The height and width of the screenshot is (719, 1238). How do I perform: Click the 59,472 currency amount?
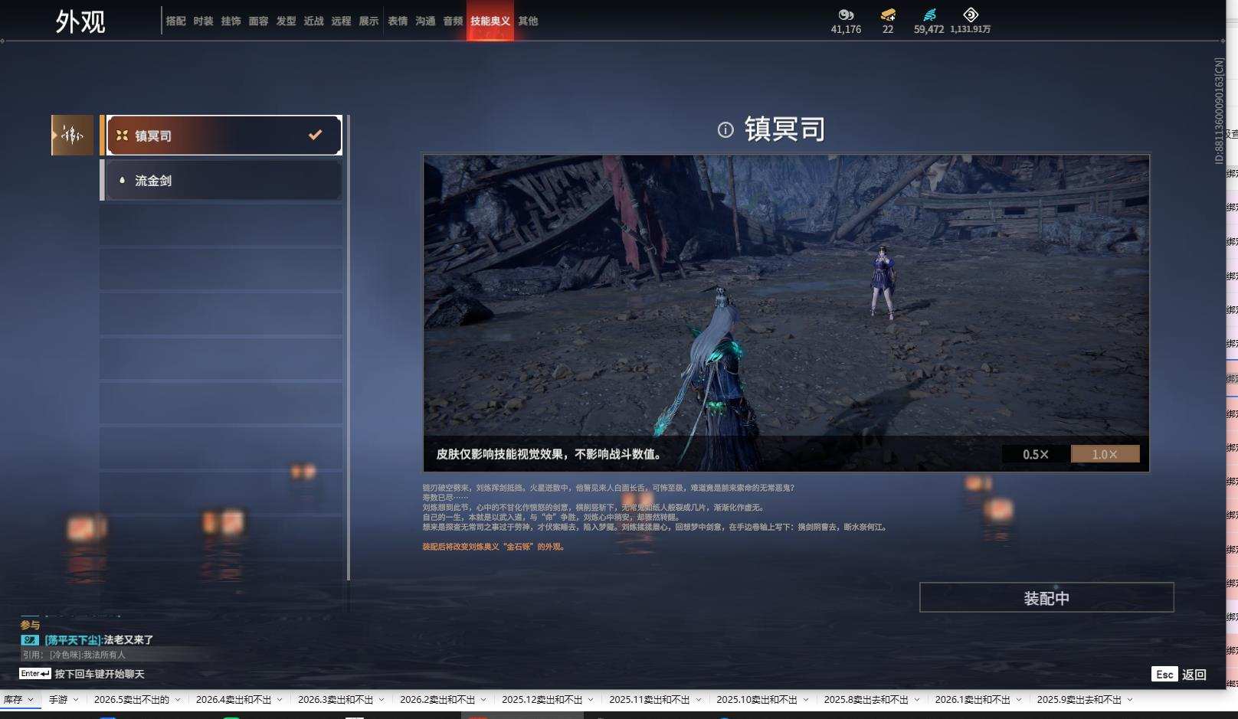coord(928,30)
